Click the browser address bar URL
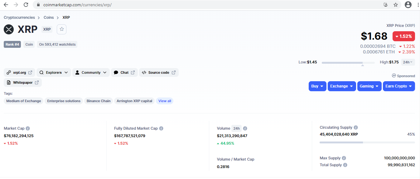The image size is (420, 179). point(77,5)
